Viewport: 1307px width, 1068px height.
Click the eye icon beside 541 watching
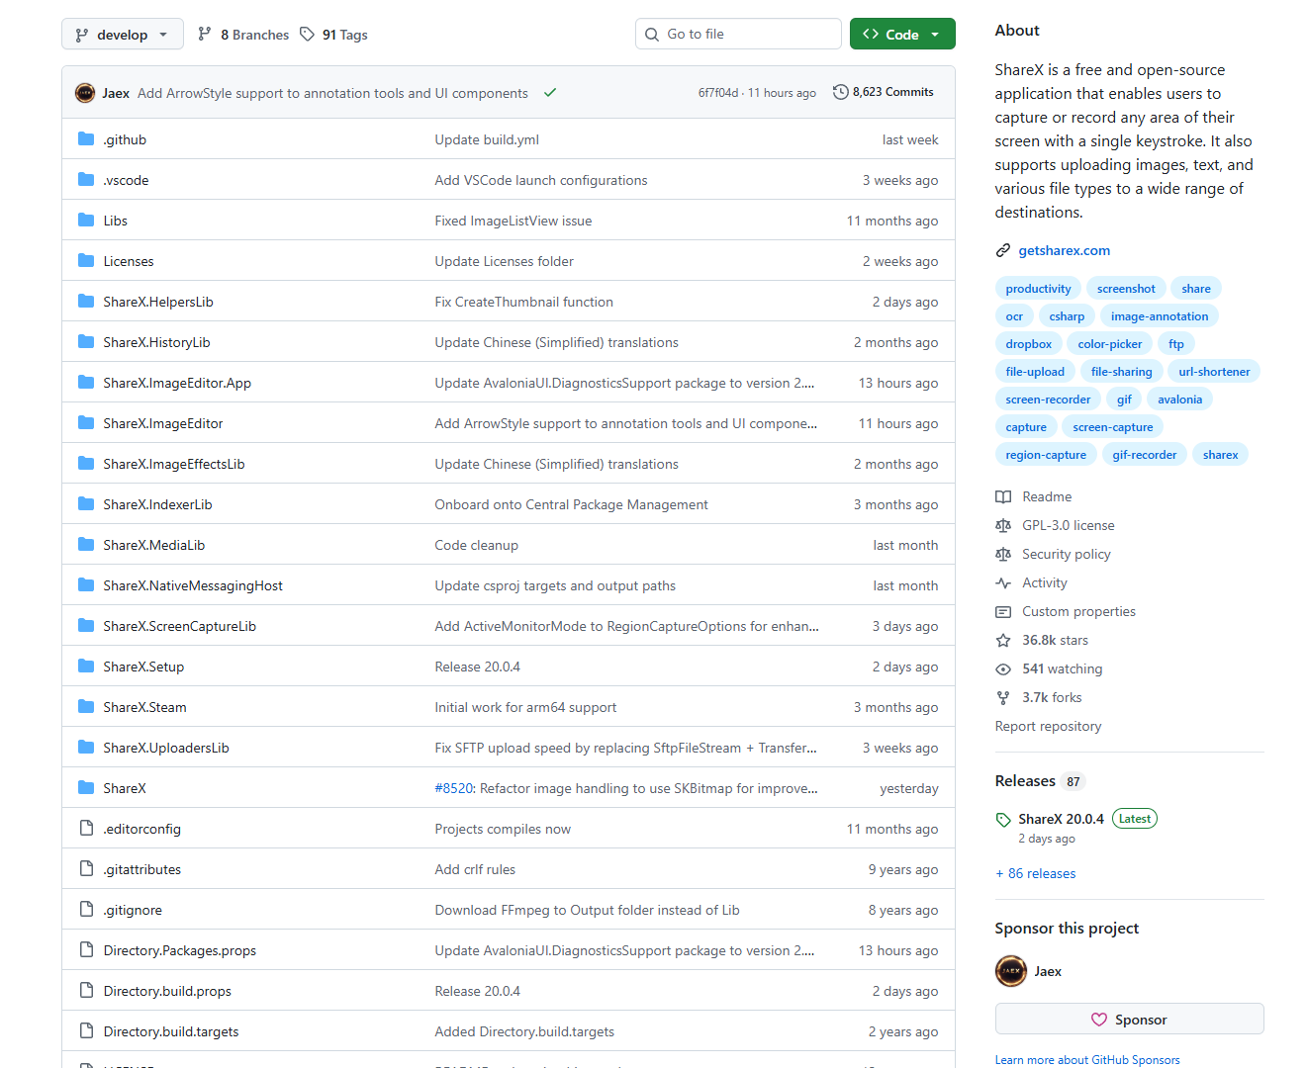click(x=1003, y=668)
